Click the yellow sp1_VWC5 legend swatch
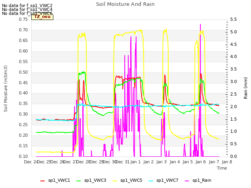This screenshot has width=251, height=188. pos(115,181)
